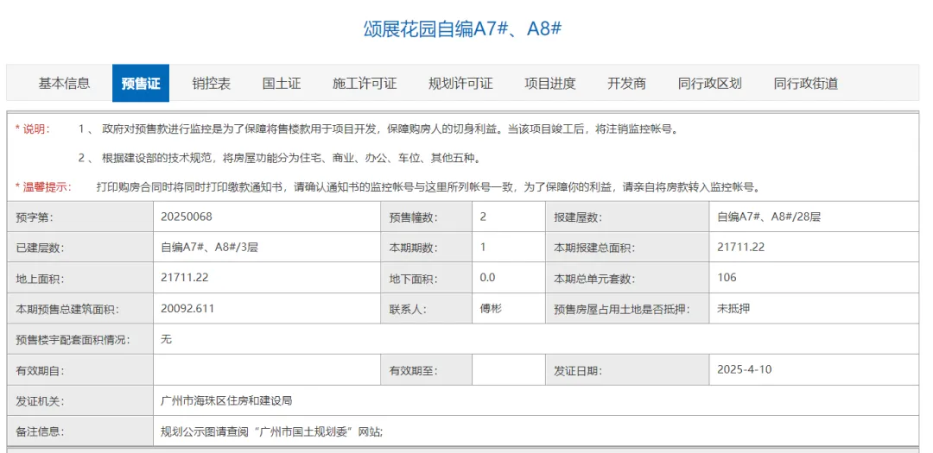
Task: Open the 国土证 tab
Action: click(282, 83)
